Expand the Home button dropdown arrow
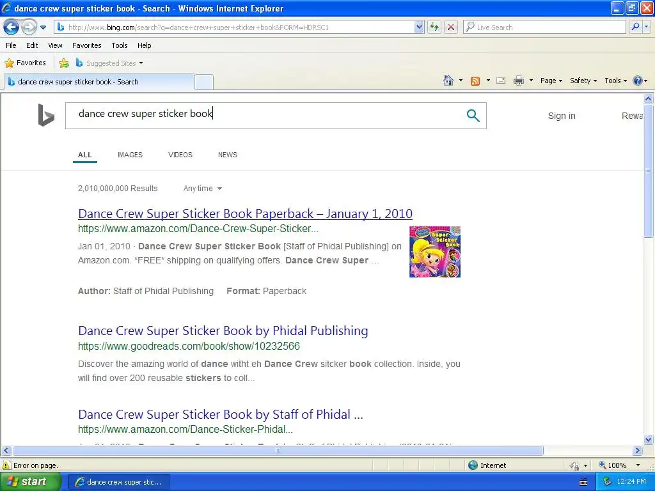 tap(461, 81)
